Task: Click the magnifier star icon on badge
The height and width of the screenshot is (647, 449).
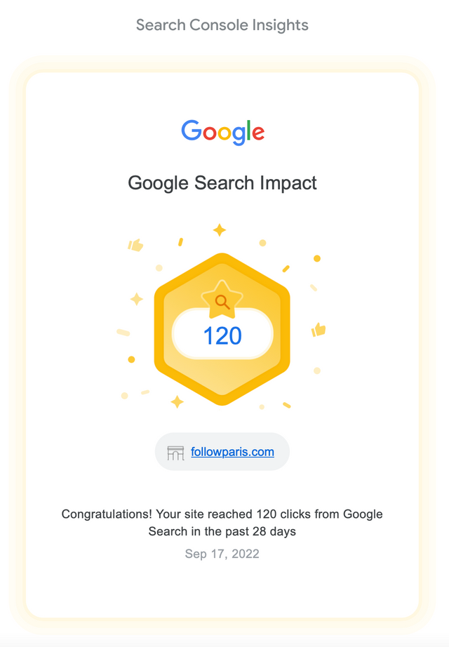Action: point(222,300)
